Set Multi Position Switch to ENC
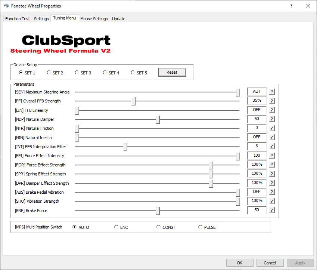The image size is (317, 270). pyautogui.click(x=121, y=227)
